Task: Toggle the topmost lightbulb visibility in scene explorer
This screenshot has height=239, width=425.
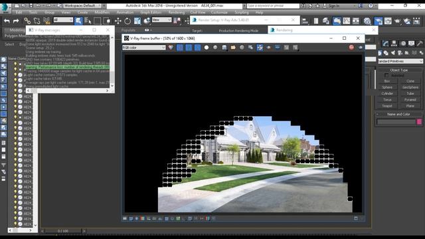Action: click(x=15, y=64)
